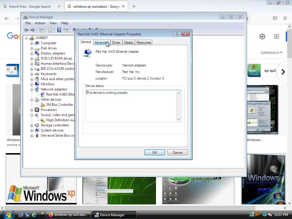This screenshot has width=292, height=219.
Task: Click the browser page vertical scrollbar up arrow
Action: pos(290,27)
